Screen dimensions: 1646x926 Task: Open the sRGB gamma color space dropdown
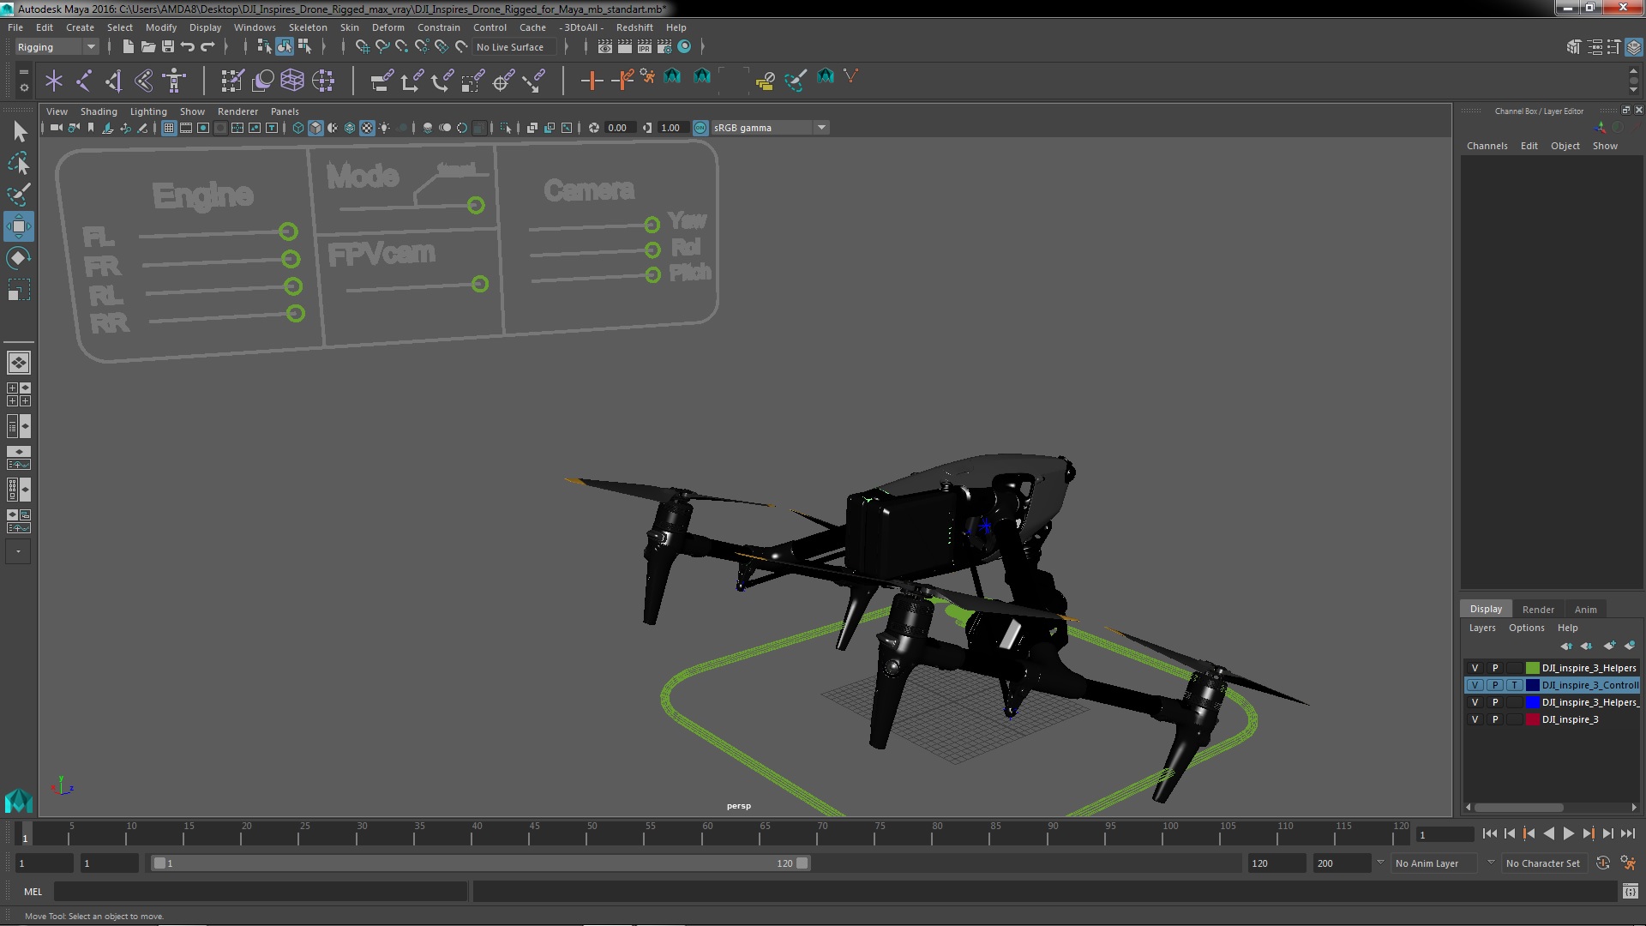coord(770,128)
